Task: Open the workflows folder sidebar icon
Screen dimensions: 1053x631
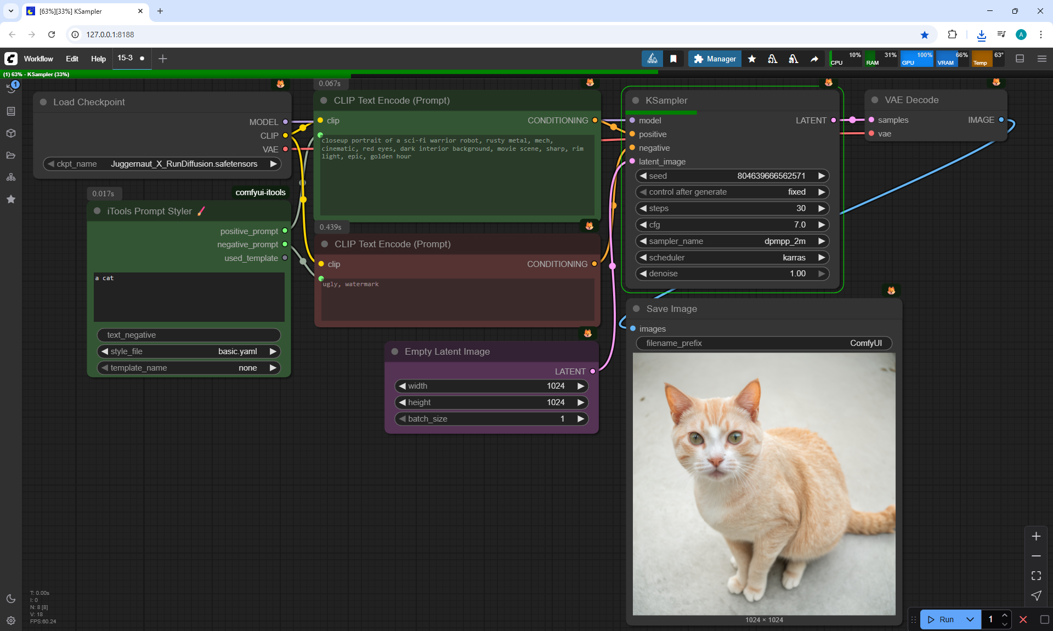Action: pos(11,155)
